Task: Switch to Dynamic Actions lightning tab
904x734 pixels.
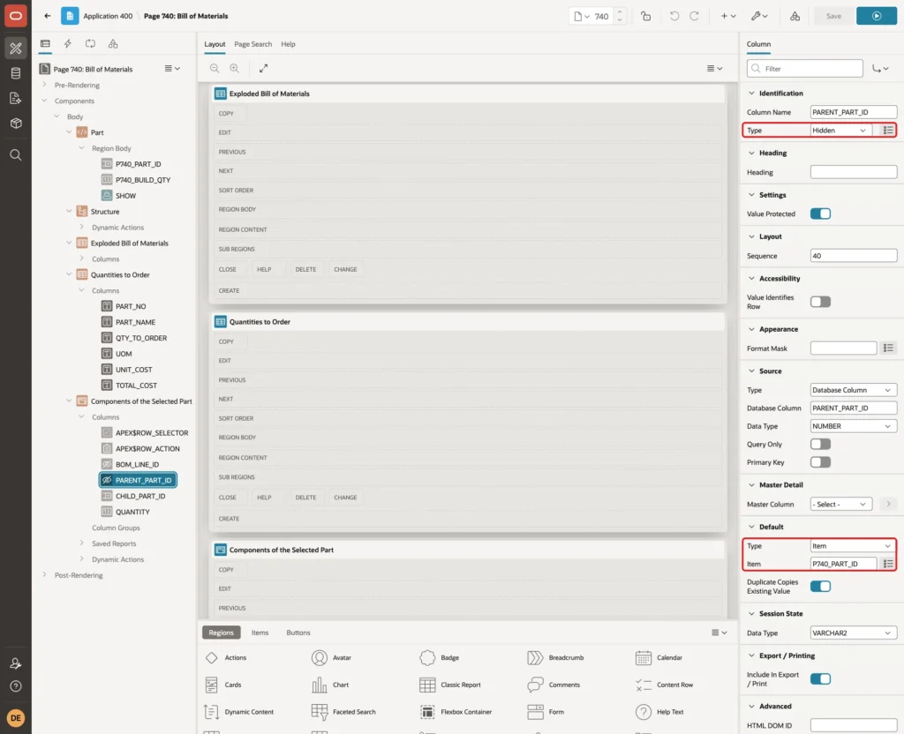Action: click(67, 44)
